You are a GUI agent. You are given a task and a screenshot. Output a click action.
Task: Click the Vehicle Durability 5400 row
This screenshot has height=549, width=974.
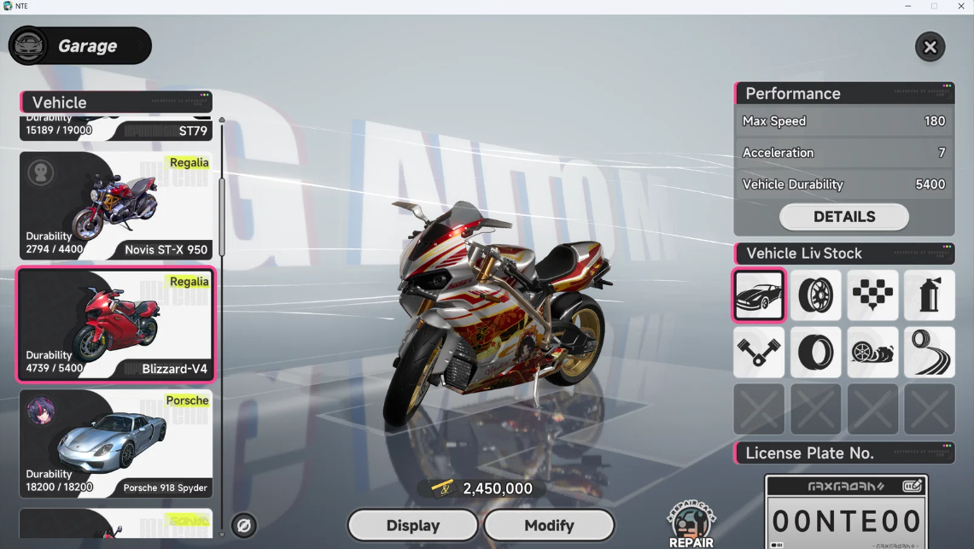(x=844, y=184)
